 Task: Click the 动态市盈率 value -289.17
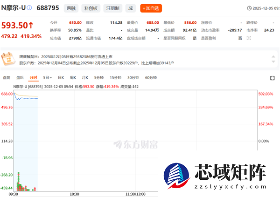pos(235,30)
